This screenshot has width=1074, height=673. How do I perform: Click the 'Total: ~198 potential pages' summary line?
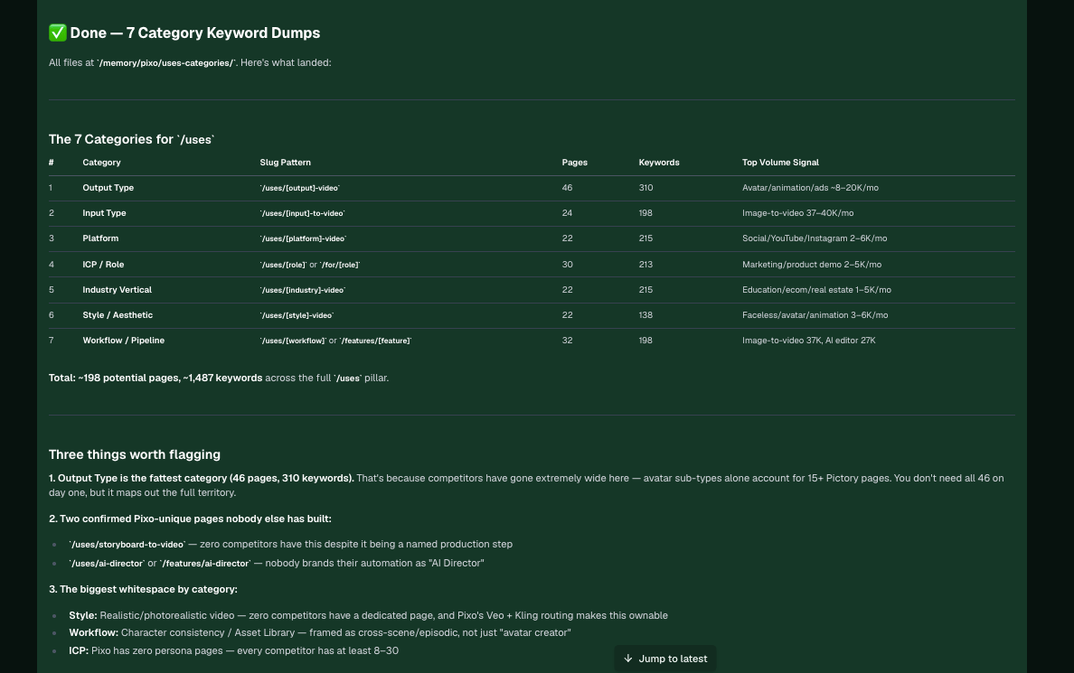pyautogui.click(x=219, y=378)
